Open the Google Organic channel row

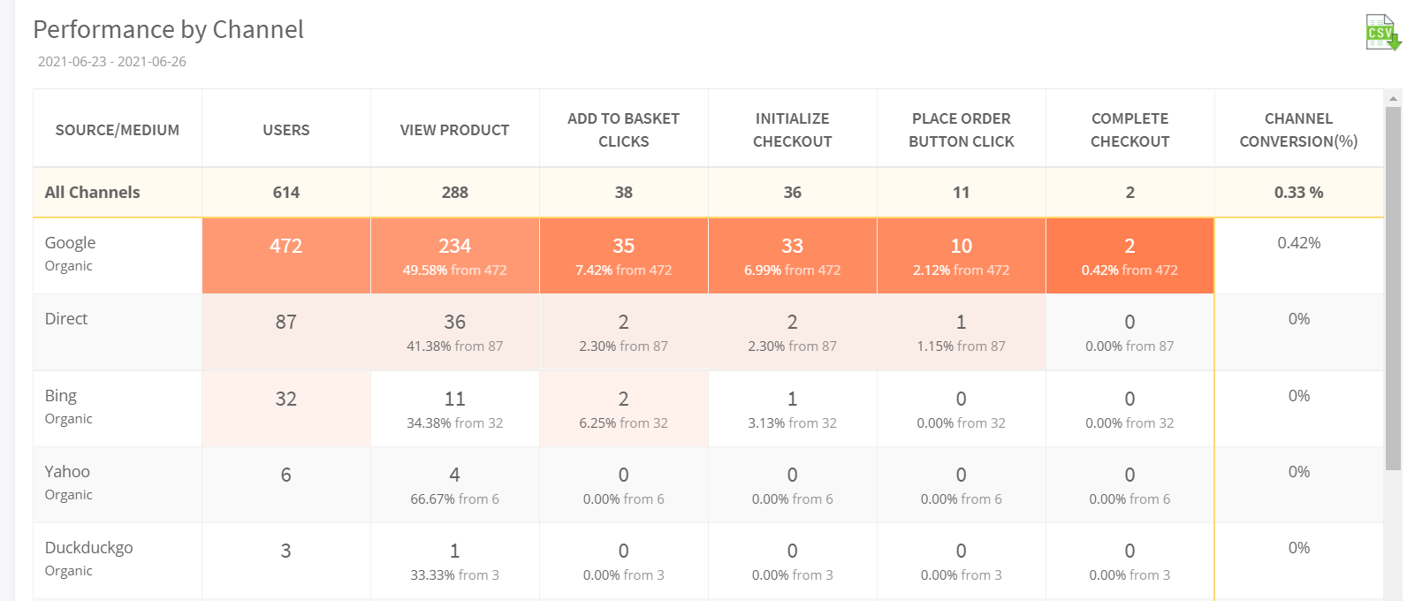(x=71, y=253)
